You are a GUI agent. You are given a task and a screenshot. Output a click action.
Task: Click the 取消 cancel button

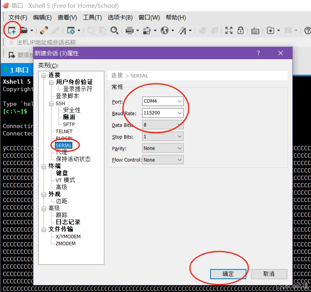[x=269, y=274]
